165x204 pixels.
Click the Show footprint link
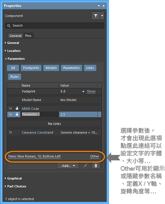pos(91,91)
